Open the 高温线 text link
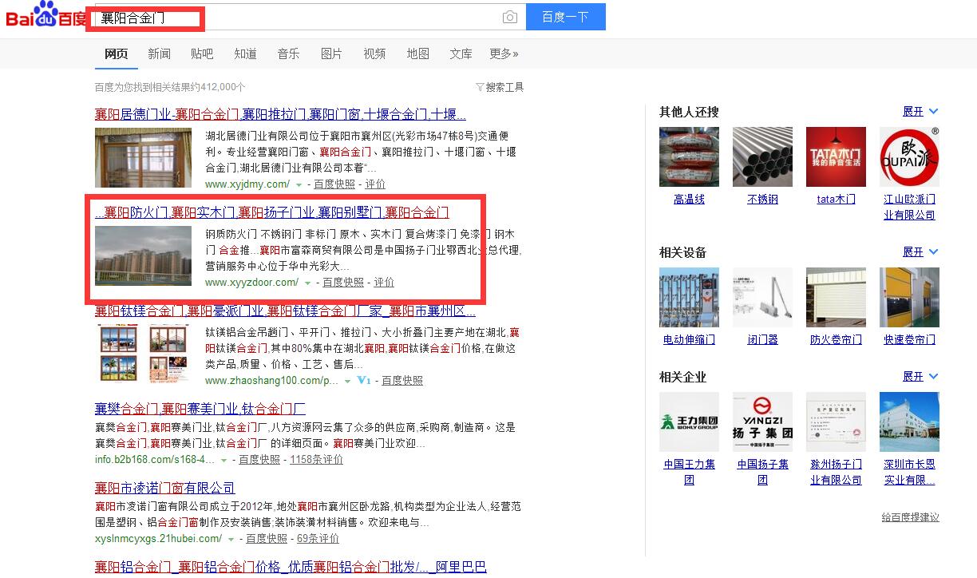This screenshot has height=578, width=977. click(689, 200)
